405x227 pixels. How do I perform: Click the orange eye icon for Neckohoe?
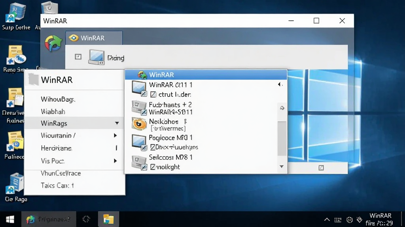coord(139,124)
